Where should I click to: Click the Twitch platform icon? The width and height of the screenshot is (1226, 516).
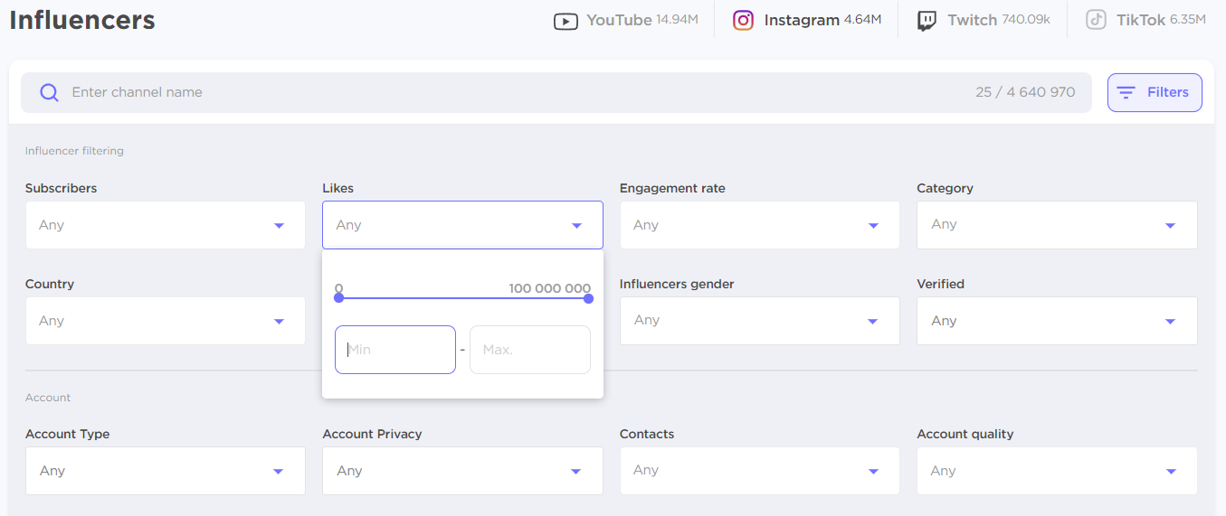tap(927, 21)
